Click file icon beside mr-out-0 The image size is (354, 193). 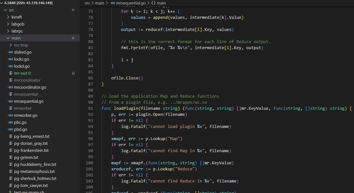[11, 73]
